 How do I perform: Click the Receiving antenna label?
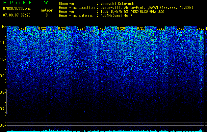[x=76, y=16]
